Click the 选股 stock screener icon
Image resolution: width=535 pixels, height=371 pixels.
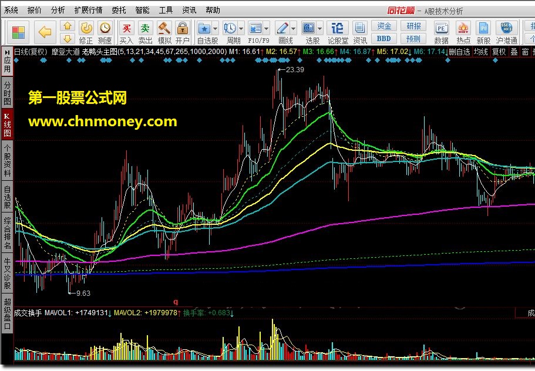309,28
